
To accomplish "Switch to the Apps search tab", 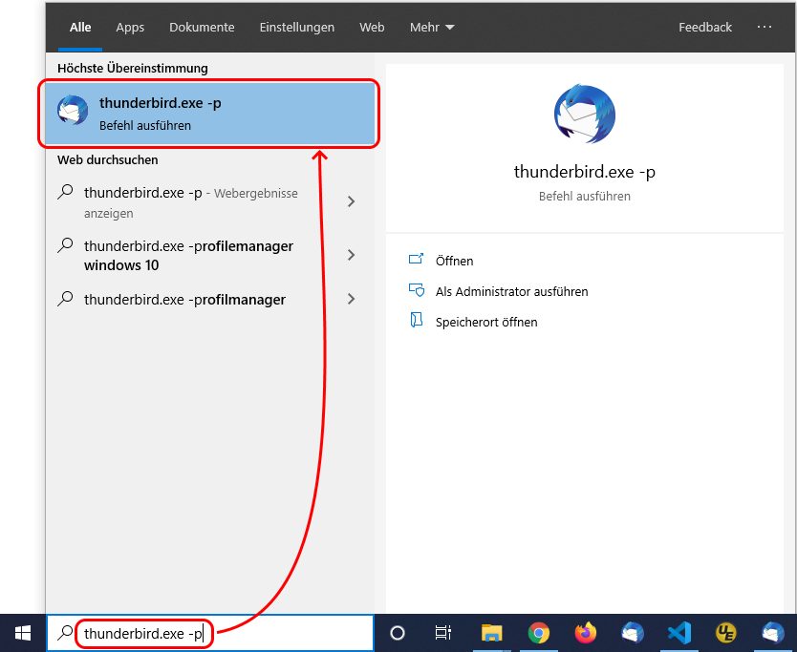I will pyautogui.click(x=130, y=28).
